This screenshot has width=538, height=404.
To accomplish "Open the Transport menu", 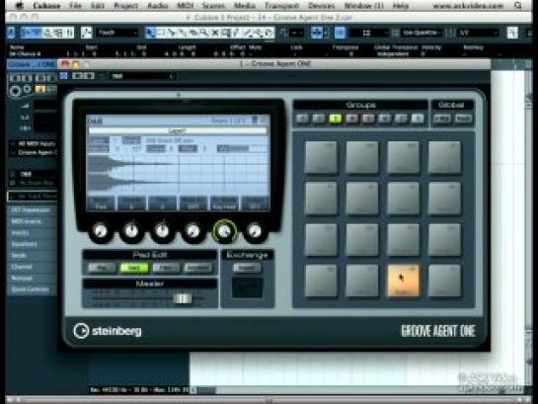I will [282, 6].
